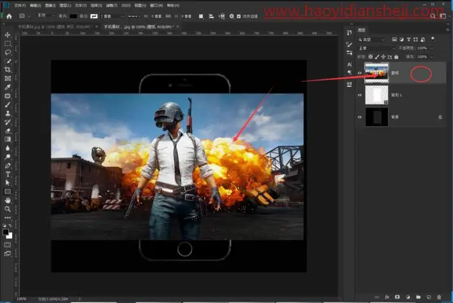Open the shape stroke color swatch
Screen dimensions: 453x303
(94, 16)
